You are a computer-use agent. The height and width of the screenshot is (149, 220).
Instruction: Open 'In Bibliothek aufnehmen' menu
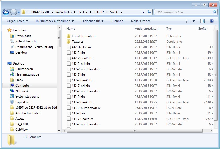click(x=55, y=21)
